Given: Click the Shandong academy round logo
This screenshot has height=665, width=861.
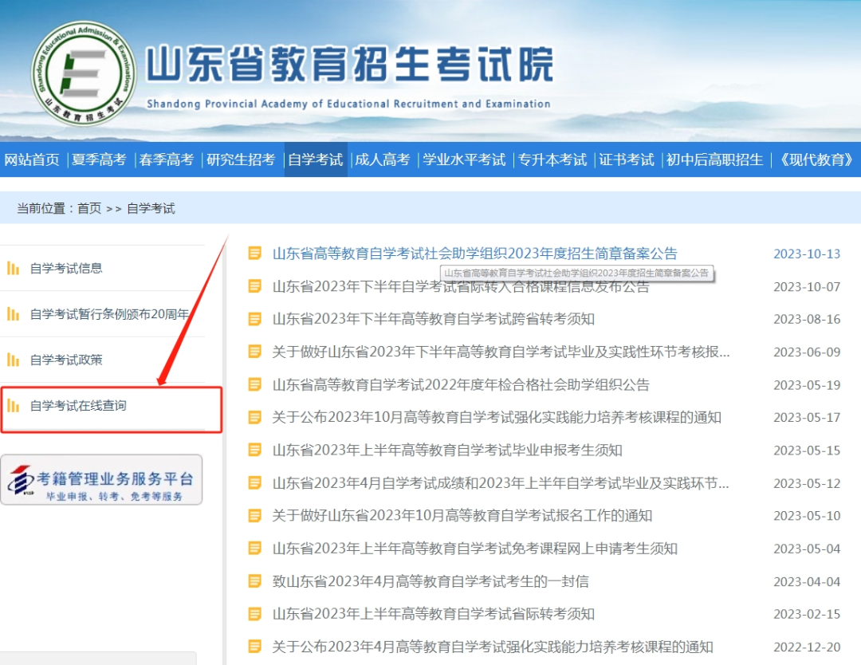Looking at the screenshot, I should tap(84, 73).
